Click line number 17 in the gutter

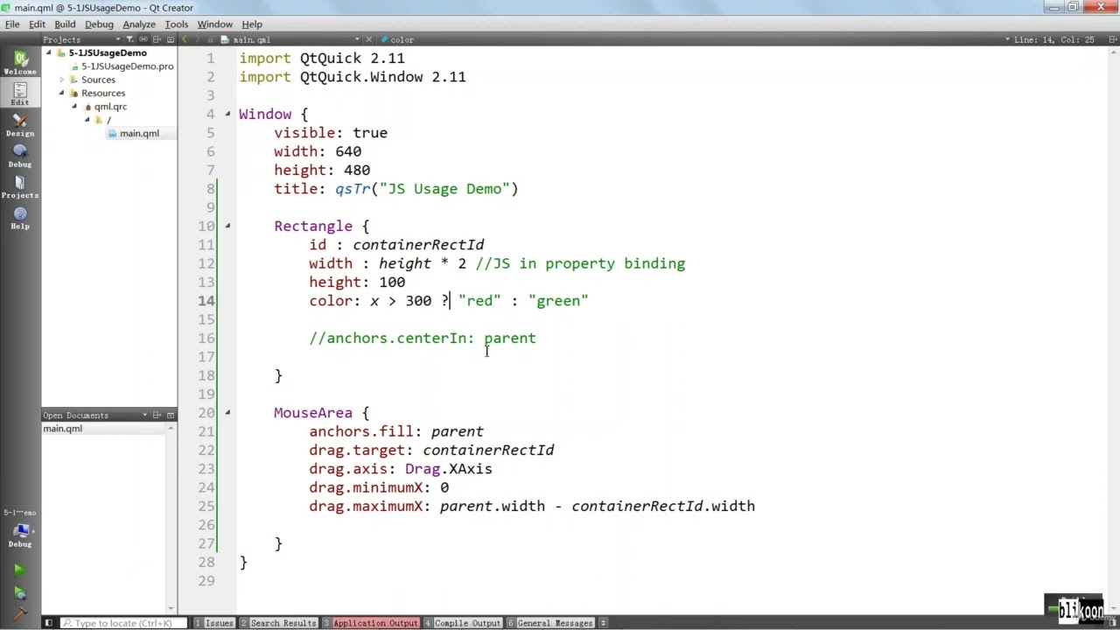click(206, 356)
